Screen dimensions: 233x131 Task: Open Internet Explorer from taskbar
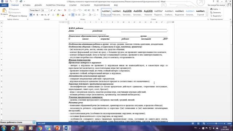tap(13, 128)
